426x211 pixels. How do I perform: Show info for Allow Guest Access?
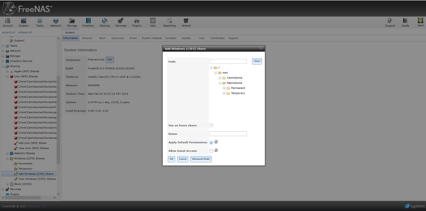(x=216, y=150)
